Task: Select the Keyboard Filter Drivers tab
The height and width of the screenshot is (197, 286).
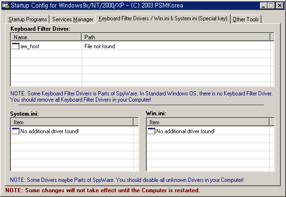Action: click(163, 19)
